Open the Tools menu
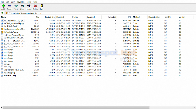Viewport: 196px width, 109px height. [29, 2]
